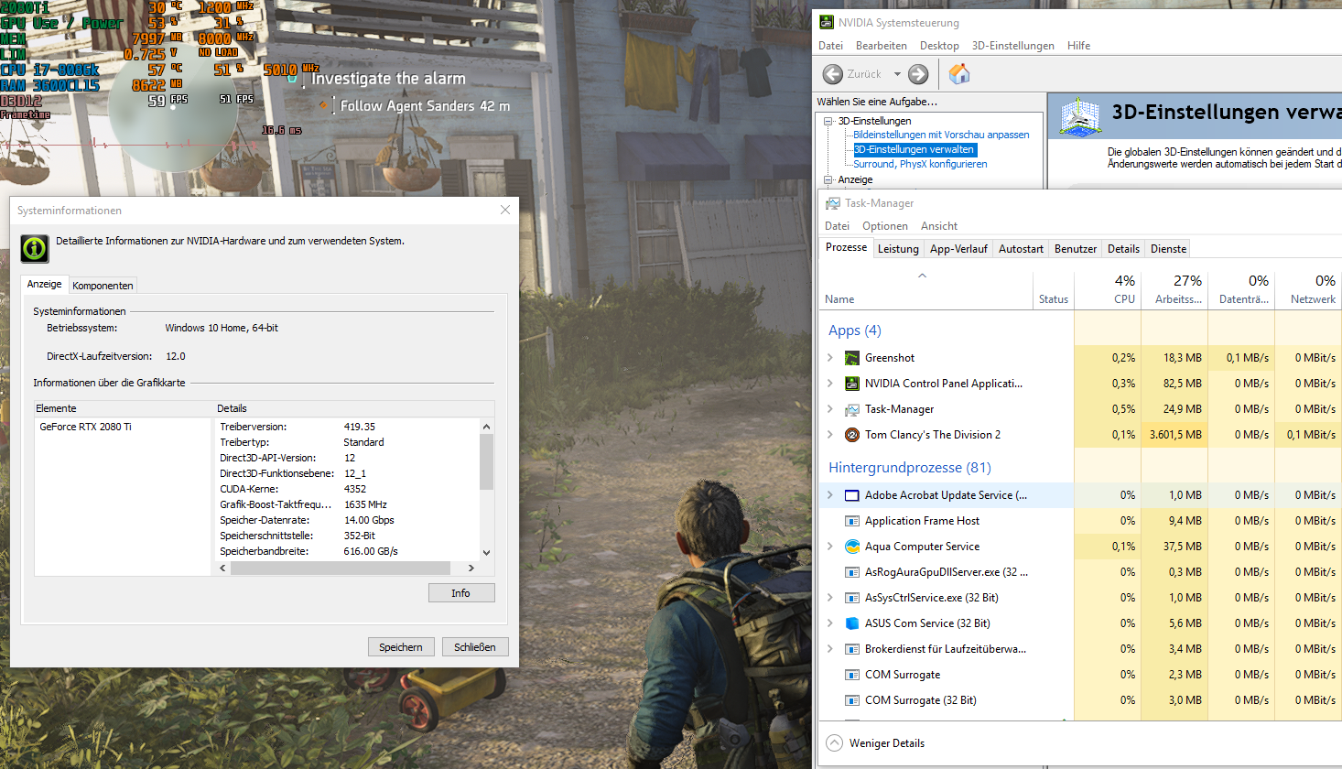Click the Application Frame Host process icon
This screenshot has width=1342, height=769.
click(851, 521)
